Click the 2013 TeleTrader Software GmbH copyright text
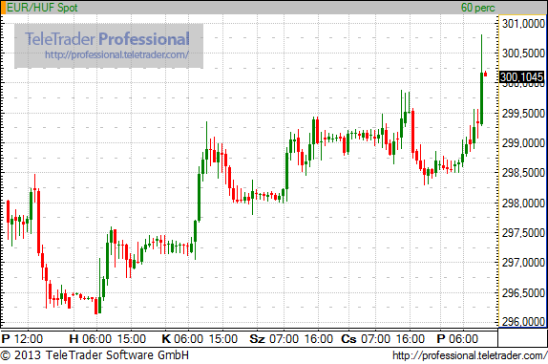This screenshot has height=364, width=548. coord(95,355)
